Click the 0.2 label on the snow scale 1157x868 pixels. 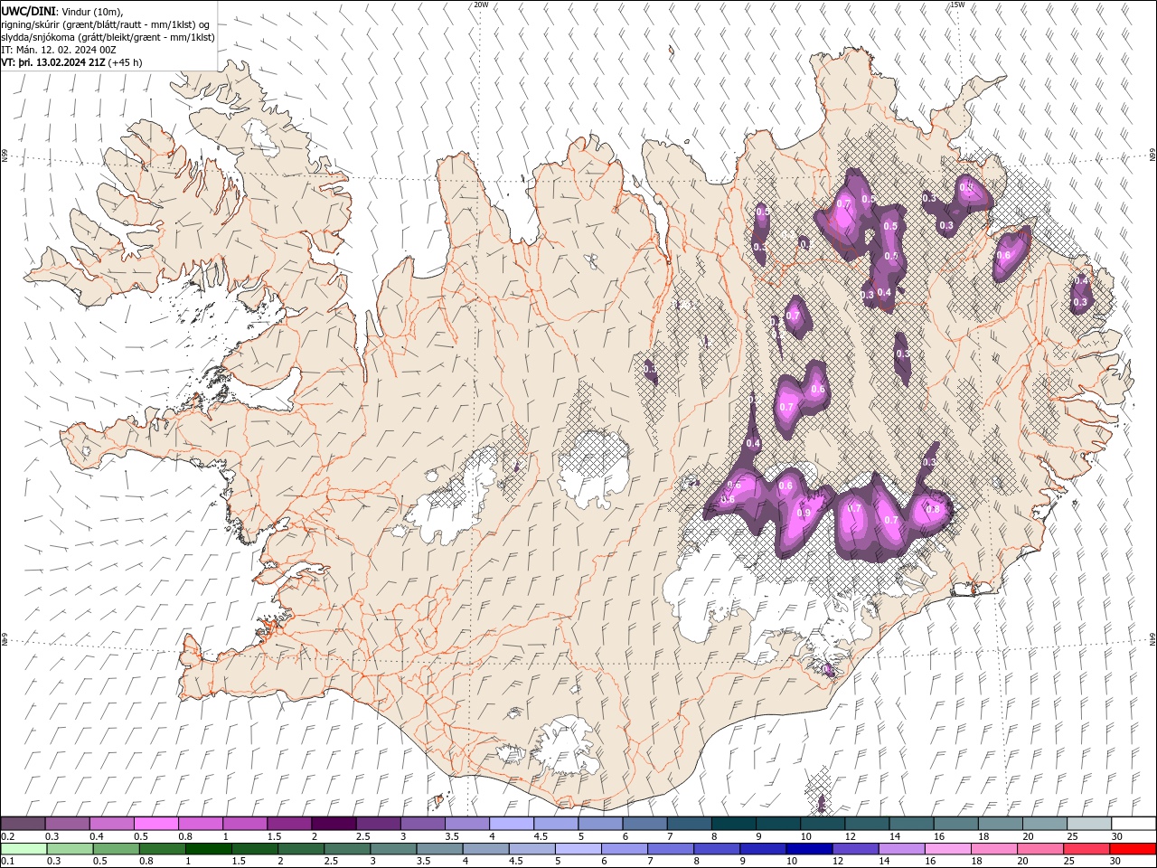point(7,836)
